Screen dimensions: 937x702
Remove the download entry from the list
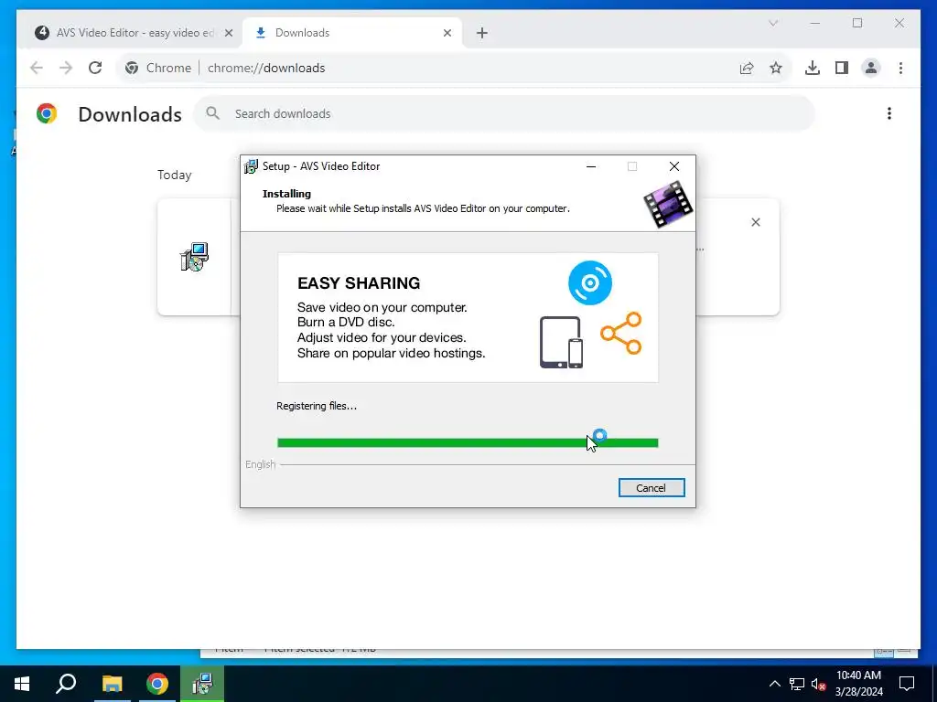pyautogui.click(x=755, y=222)
